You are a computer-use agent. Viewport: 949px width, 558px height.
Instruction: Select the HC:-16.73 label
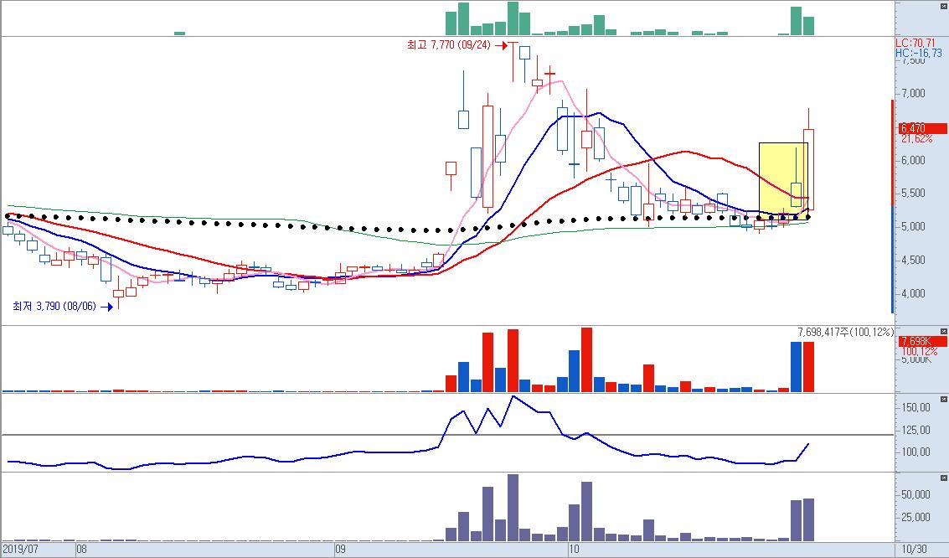click(918, 54)
